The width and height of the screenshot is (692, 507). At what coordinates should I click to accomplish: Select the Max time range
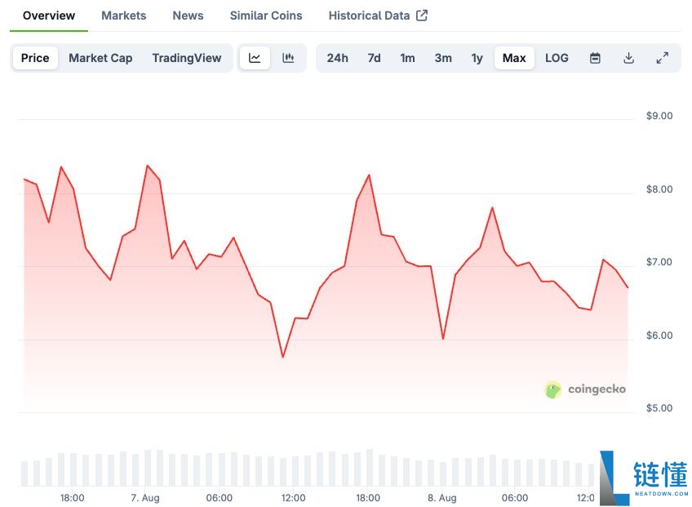514,58
